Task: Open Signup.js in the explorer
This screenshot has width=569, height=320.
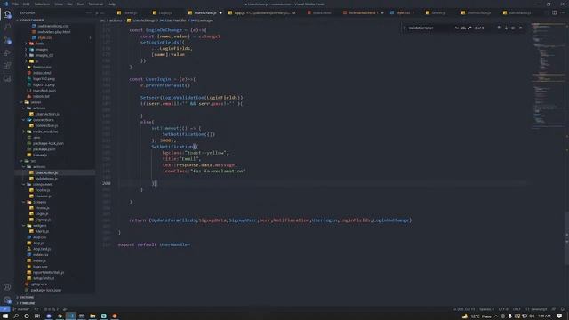Action: (x=43, y=220)
